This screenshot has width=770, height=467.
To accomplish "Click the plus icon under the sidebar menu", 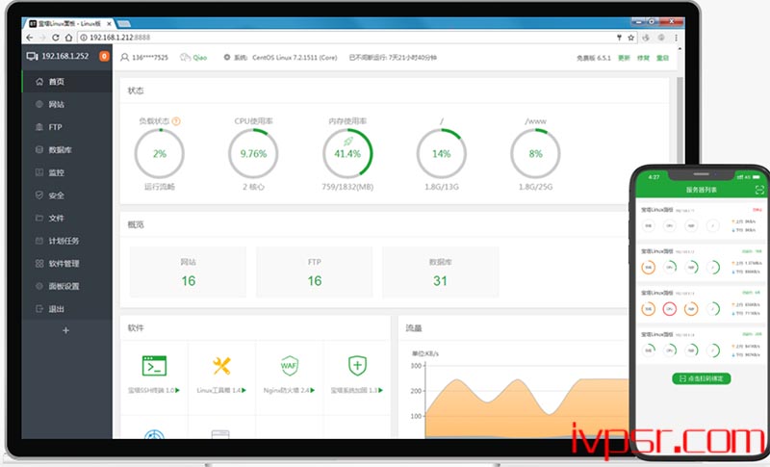I will coord(65,330).
